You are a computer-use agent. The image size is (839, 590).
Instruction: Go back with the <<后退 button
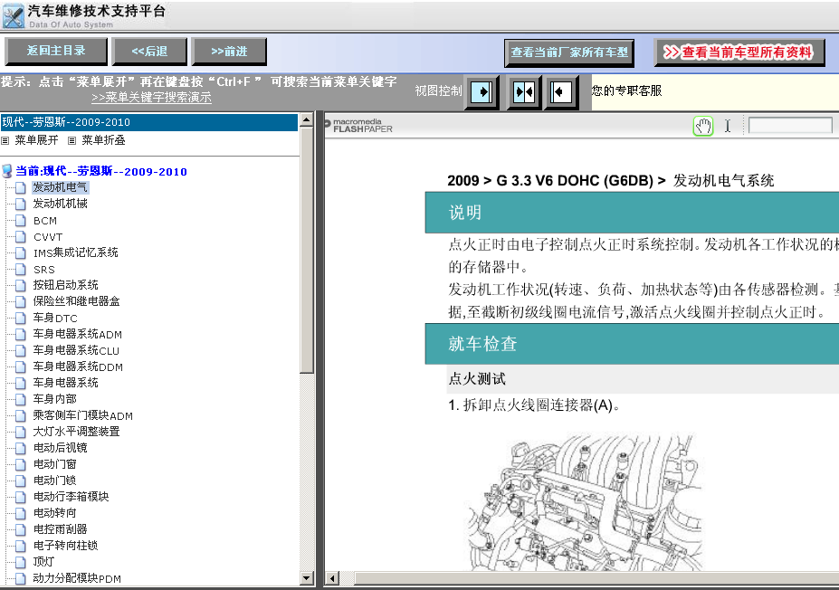pyautogui.click(x=149, y=51)
